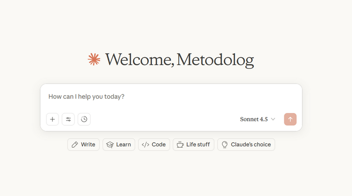This screenshot has width=352, height=196.
Task: Click the orange Claude starburst logo
Action: (94, 59)
